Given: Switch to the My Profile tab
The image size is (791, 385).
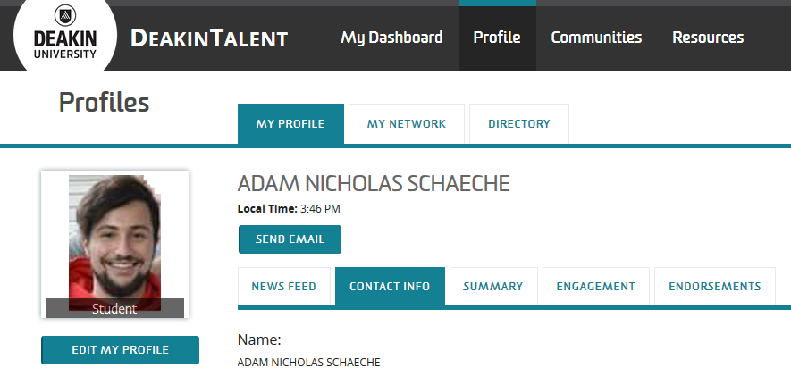Looking at the screenshot, I should pos(290,124).
